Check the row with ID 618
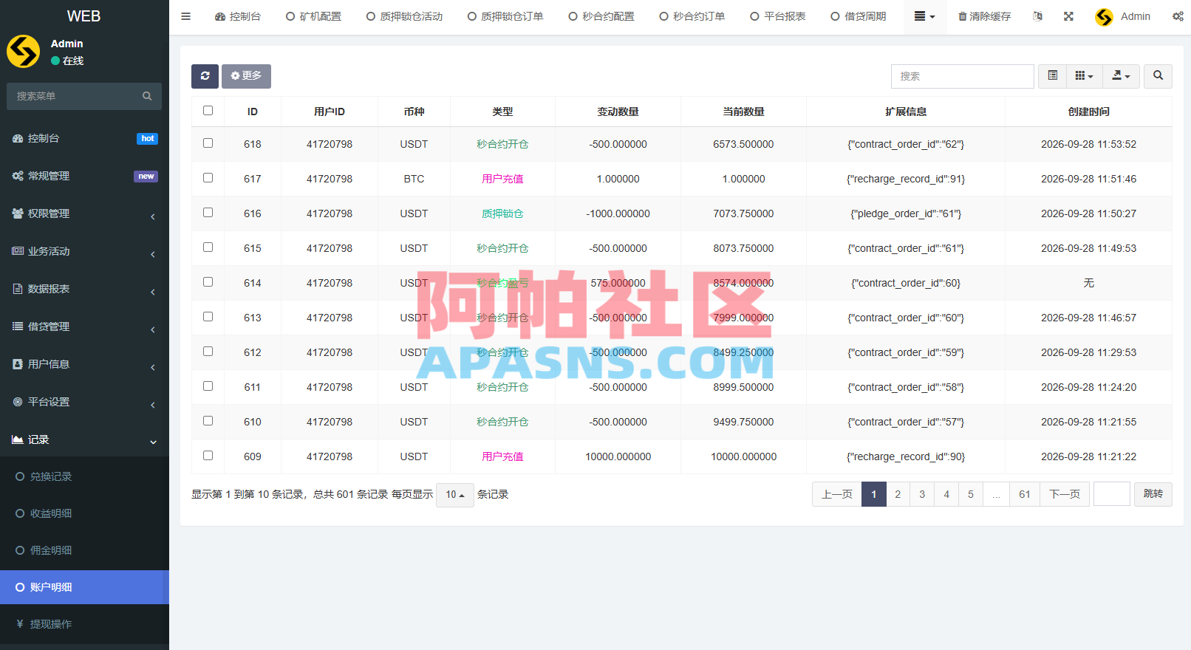Viewport: 1191px width, 650px height. [208, 143]
